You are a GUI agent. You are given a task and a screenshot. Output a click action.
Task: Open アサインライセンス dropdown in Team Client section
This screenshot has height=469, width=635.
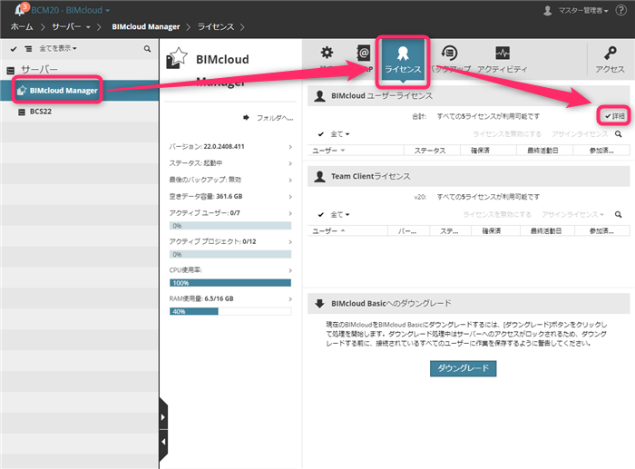tap(572, 214)
